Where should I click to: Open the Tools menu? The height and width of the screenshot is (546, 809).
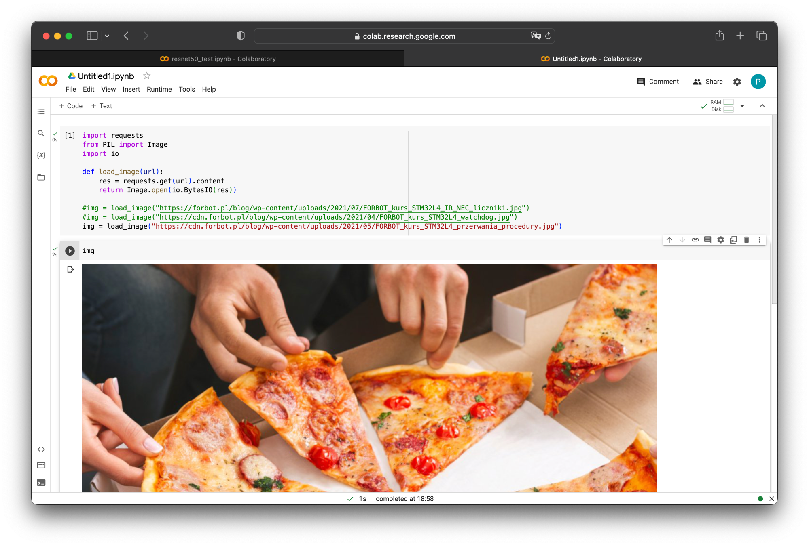187,89
